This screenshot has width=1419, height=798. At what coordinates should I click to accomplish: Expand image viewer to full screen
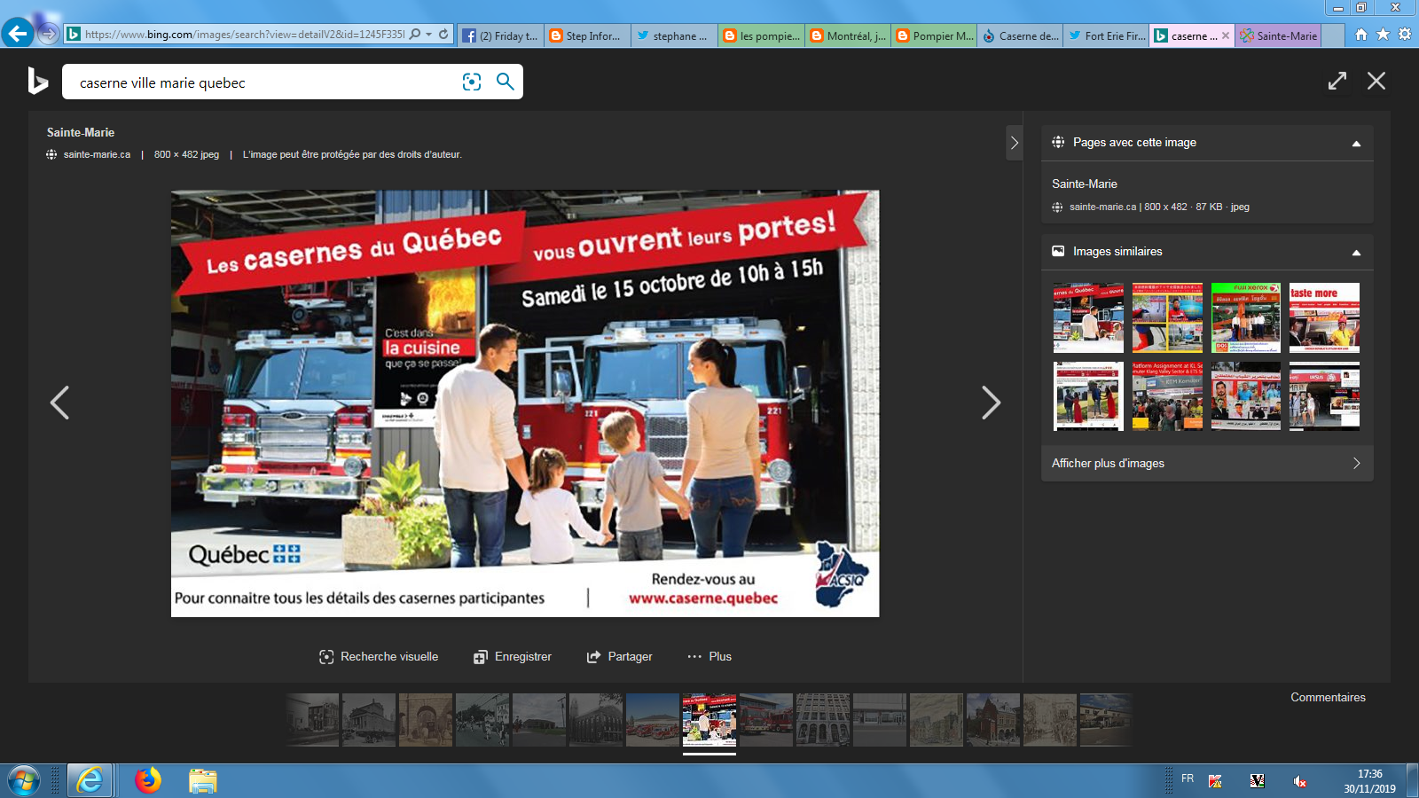(x=1337, y=81)
